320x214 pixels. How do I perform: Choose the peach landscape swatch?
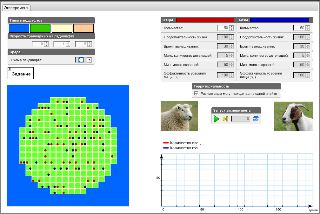point(83,28)
